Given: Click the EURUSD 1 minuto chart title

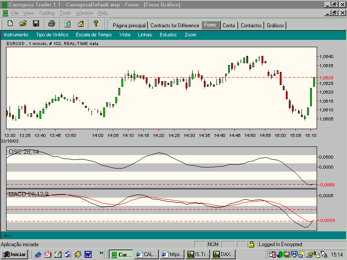Looking at the screenshot, I should click(52, 44).
